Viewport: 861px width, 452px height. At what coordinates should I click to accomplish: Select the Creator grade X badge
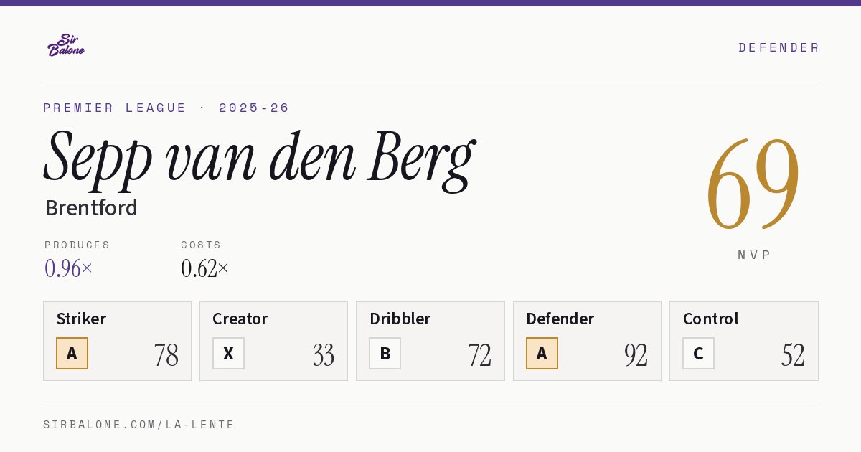tap(228, 353)
